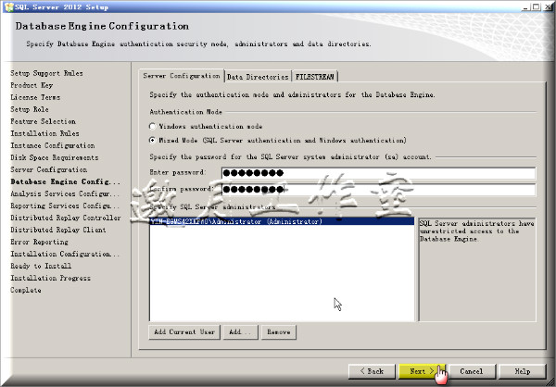Viewport: 556px width, 387px height.
Task: Click the Remove button
Action: [x=279, y=332]
